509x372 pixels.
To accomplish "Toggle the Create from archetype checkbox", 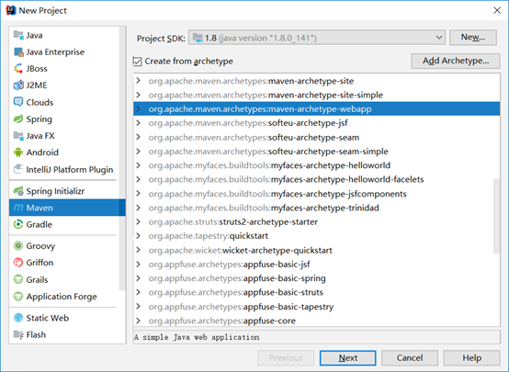I will point(137,61).
